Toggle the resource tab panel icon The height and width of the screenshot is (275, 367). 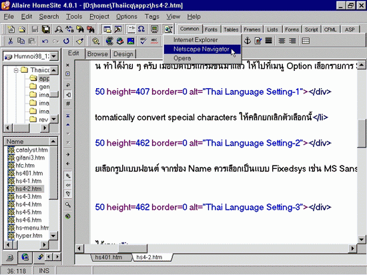(x=107, y=29)
